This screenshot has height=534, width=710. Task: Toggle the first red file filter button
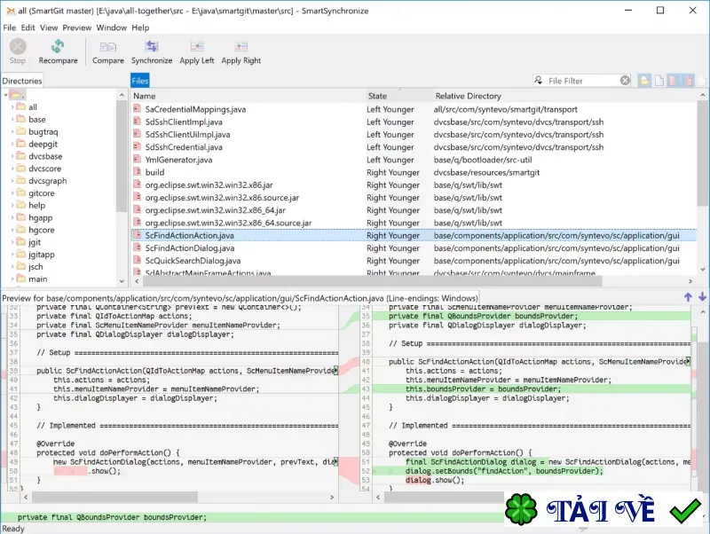[x=674, y=81]
